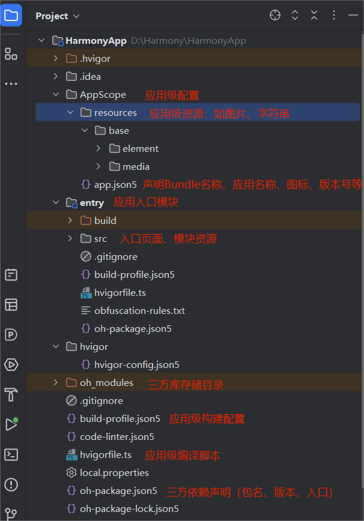Open the Problems exclamation icon

click(x=11, y=484)
